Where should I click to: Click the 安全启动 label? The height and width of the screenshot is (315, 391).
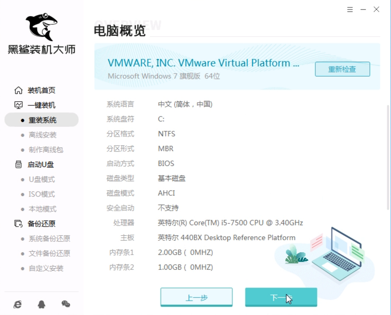[x=120, y=208]
